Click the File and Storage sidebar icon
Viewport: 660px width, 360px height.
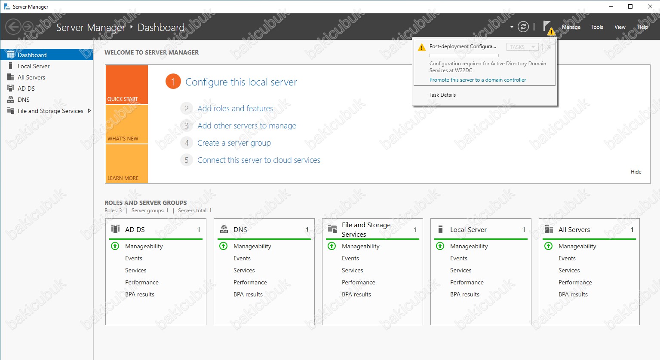click(x=11, y=110)
